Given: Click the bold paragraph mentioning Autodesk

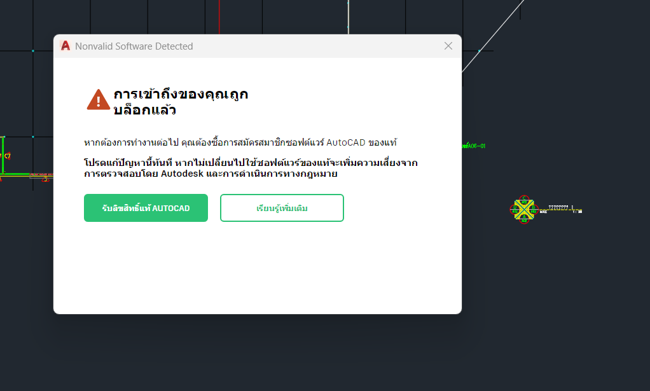Looking at the screenshot, I should tap(251, 168).
